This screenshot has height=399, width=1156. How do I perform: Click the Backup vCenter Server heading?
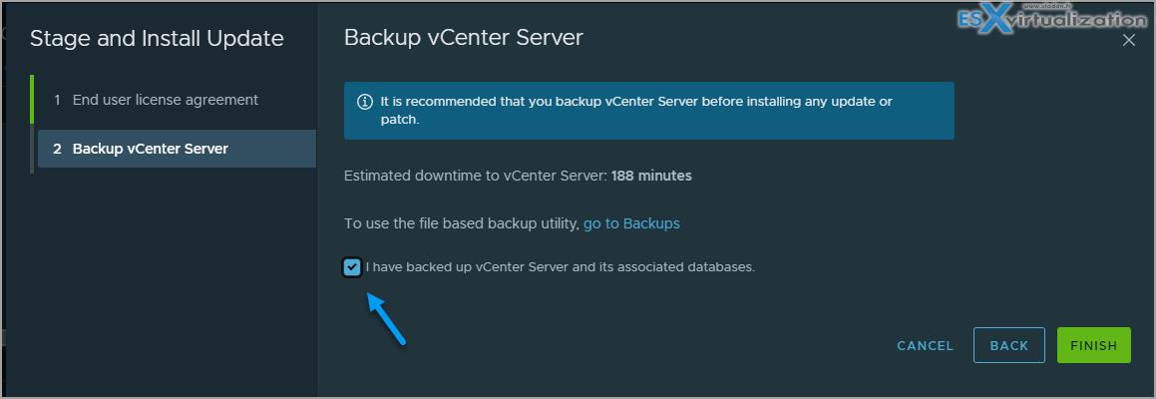click(x=464, y=38)
